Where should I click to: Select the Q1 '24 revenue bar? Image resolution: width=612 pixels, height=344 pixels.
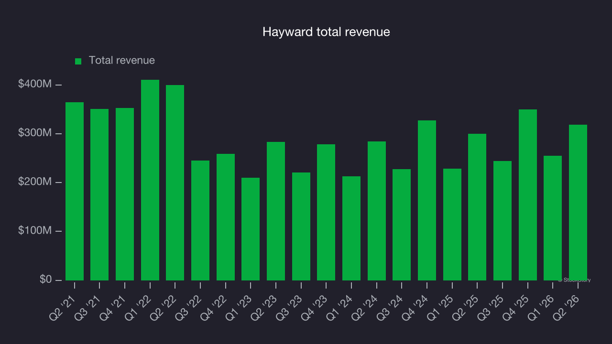point(351,228)
